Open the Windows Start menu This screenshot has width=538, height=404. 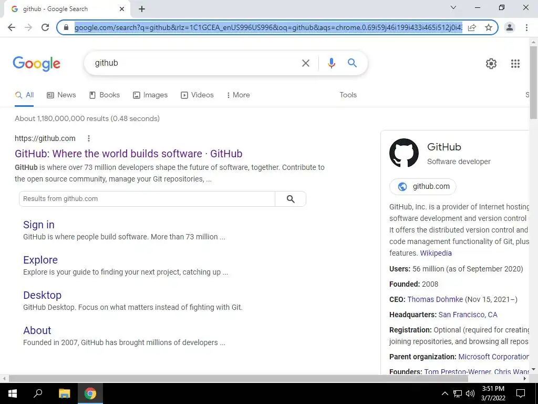click(13, 393)
